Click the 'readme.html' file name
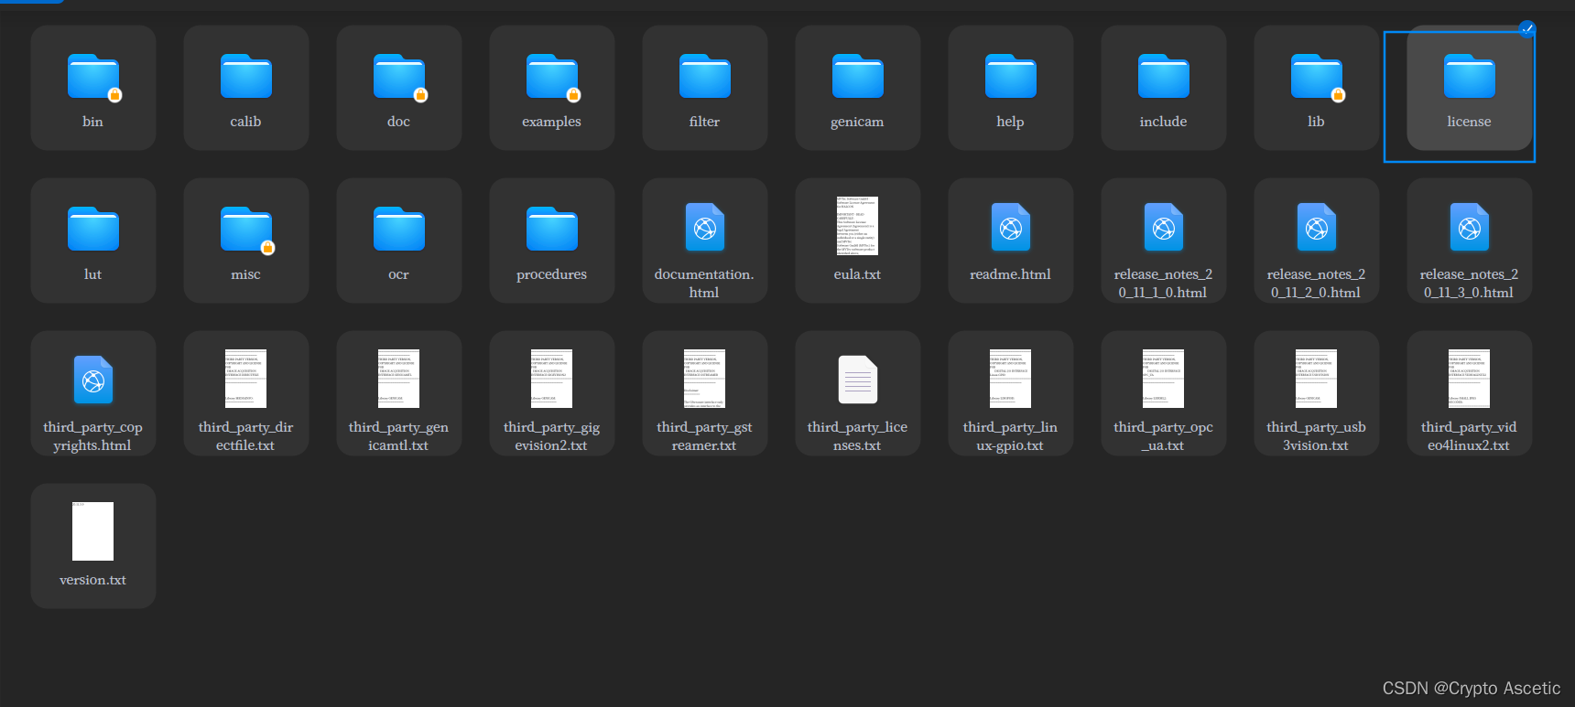This screenshot has height=707, width=1575. pyautogui.click(x=1011, y=274)
